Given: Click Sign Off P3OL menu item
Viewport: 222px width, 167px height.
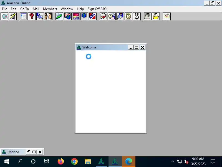Looking at the screenshot, I should [x=98, y=9].
